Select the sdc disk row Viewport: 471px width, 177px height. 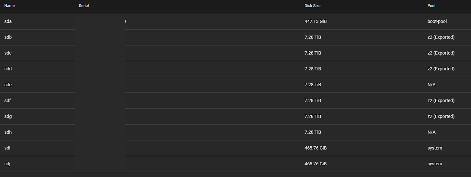[x=235, y=53]
